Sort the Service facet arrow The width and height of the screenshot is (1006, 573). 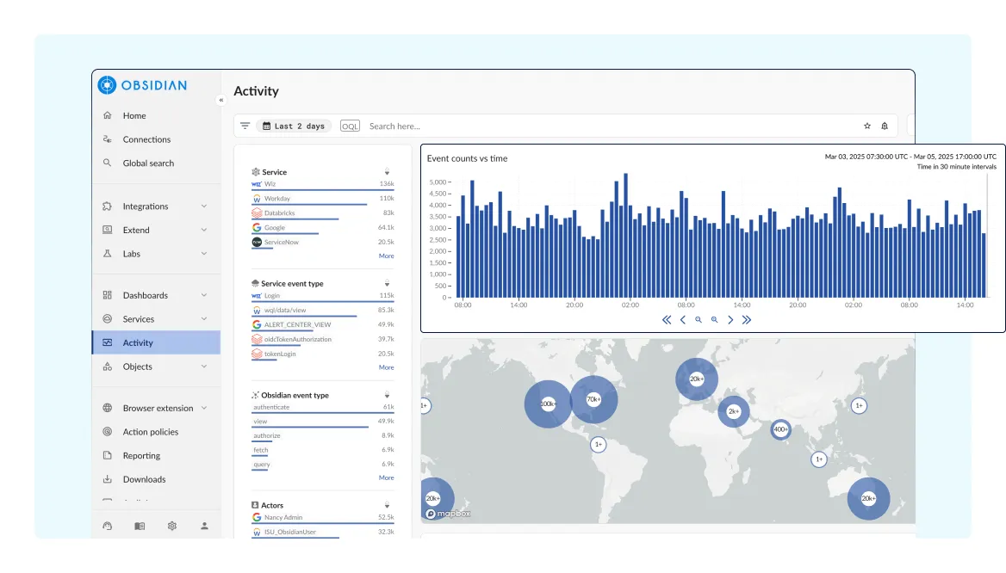(x=387, y=172)
